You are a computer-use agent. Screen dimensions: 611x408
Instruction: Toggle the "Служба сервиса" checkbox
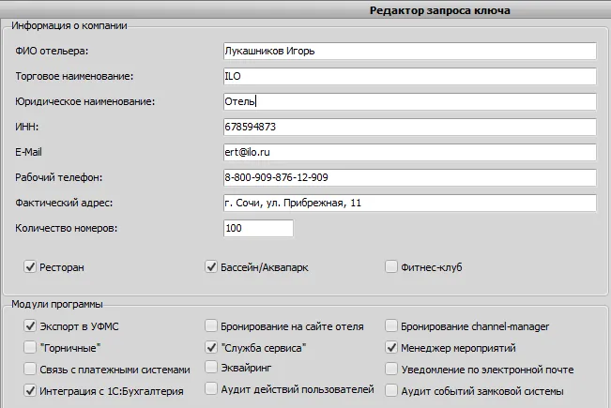[211, 348]
